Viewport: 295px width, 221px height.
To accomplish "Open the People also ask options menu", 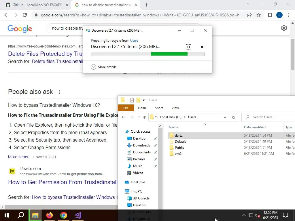I will point(59,92).
